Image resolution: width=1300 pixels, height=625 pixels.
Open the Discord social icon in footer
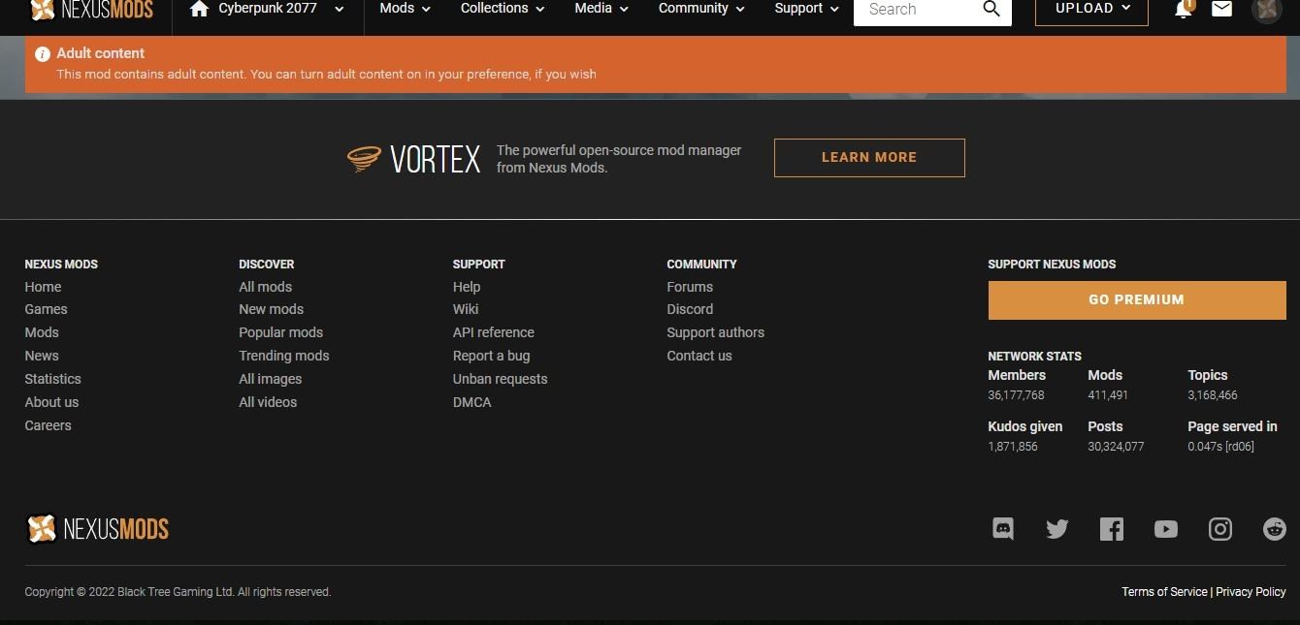tap(1003, 529)
